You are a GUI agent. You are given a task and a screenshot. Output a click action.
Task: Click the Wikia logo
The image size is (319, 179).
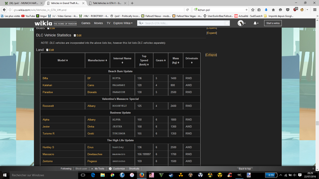pos(43,23)
